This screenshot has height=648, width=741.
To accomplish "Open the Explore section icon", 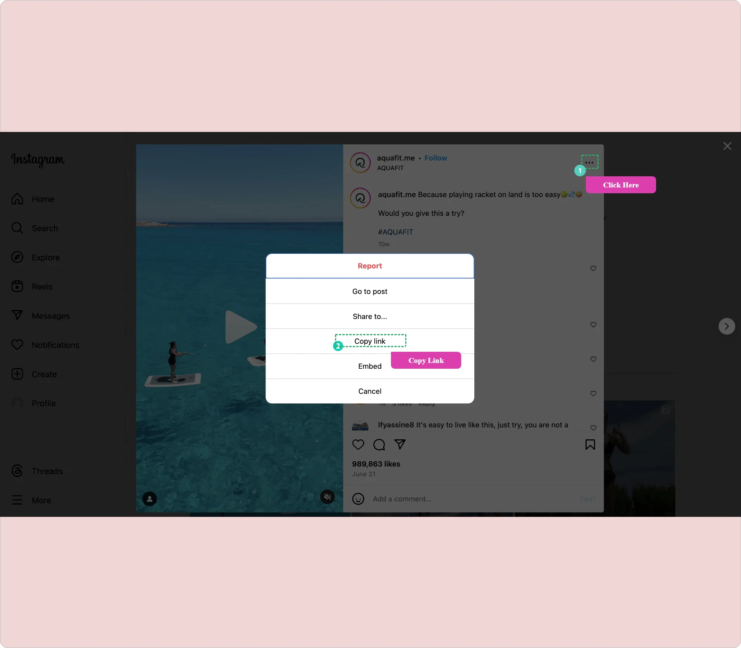I will point(18,257).
